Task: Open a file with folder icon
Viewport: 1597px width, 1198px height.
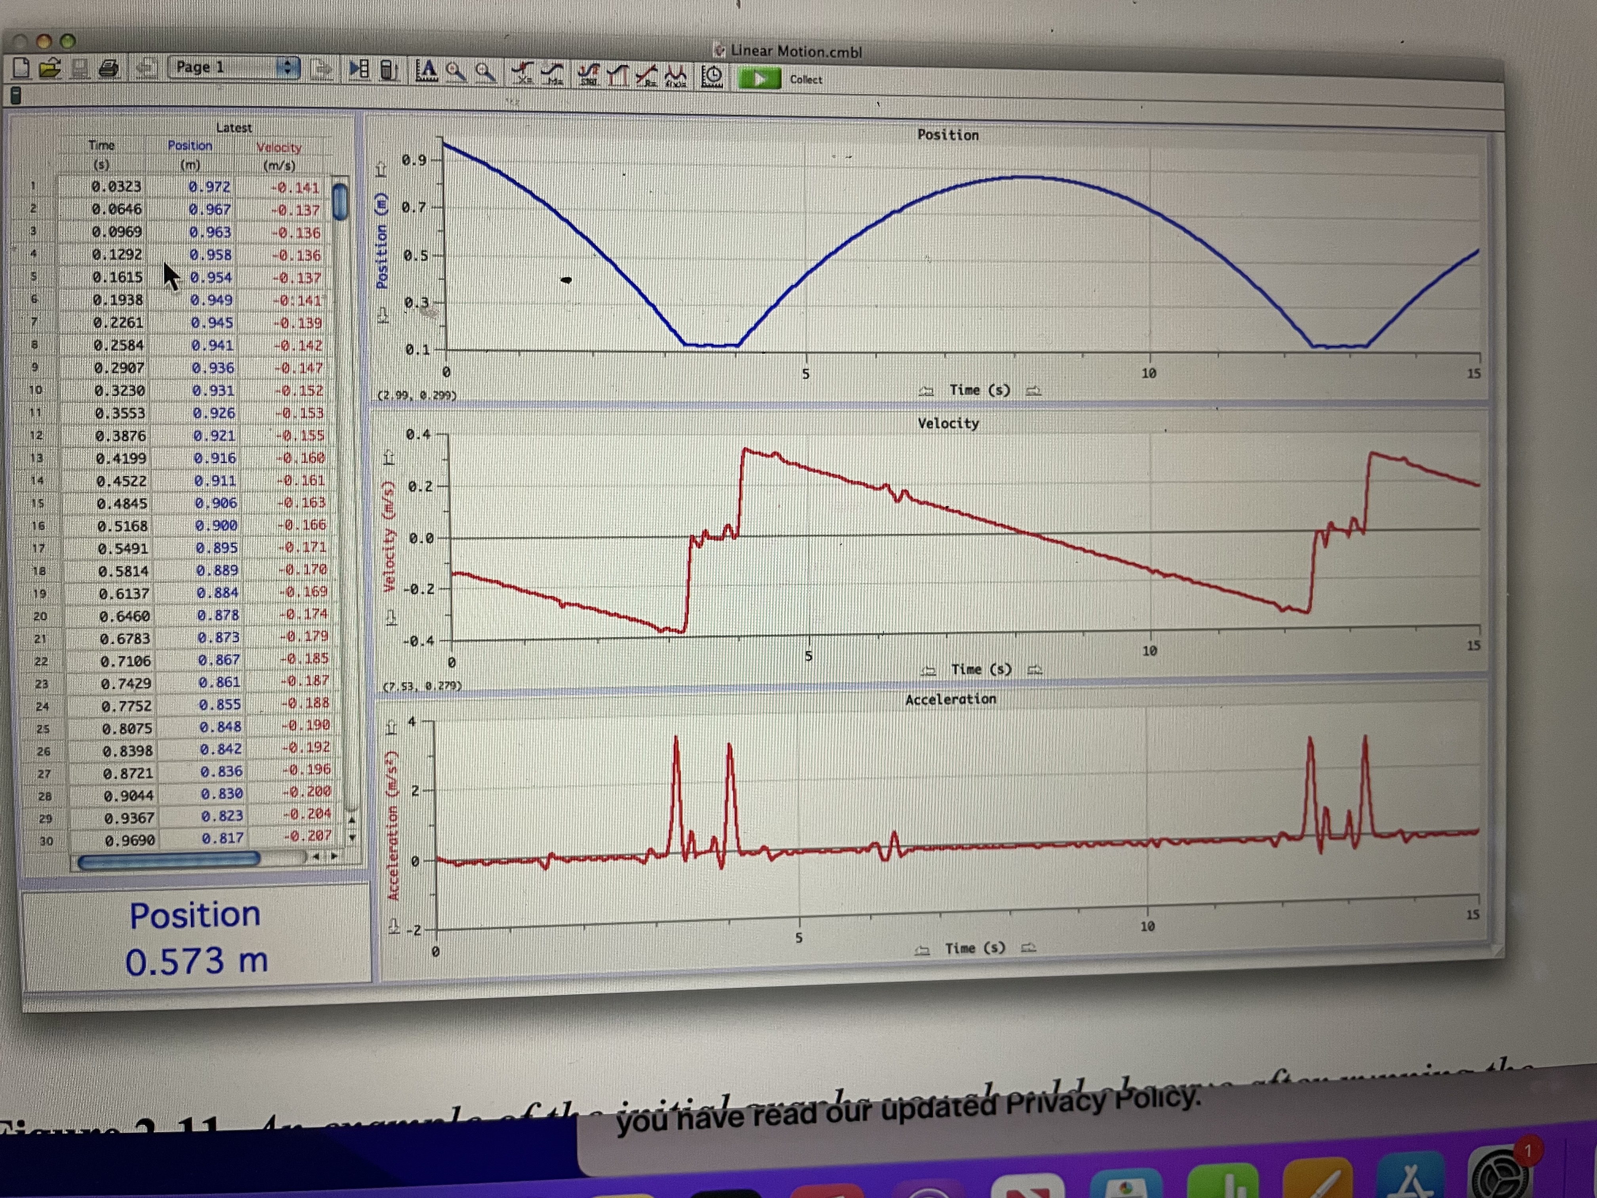Action: pos(50,69)
